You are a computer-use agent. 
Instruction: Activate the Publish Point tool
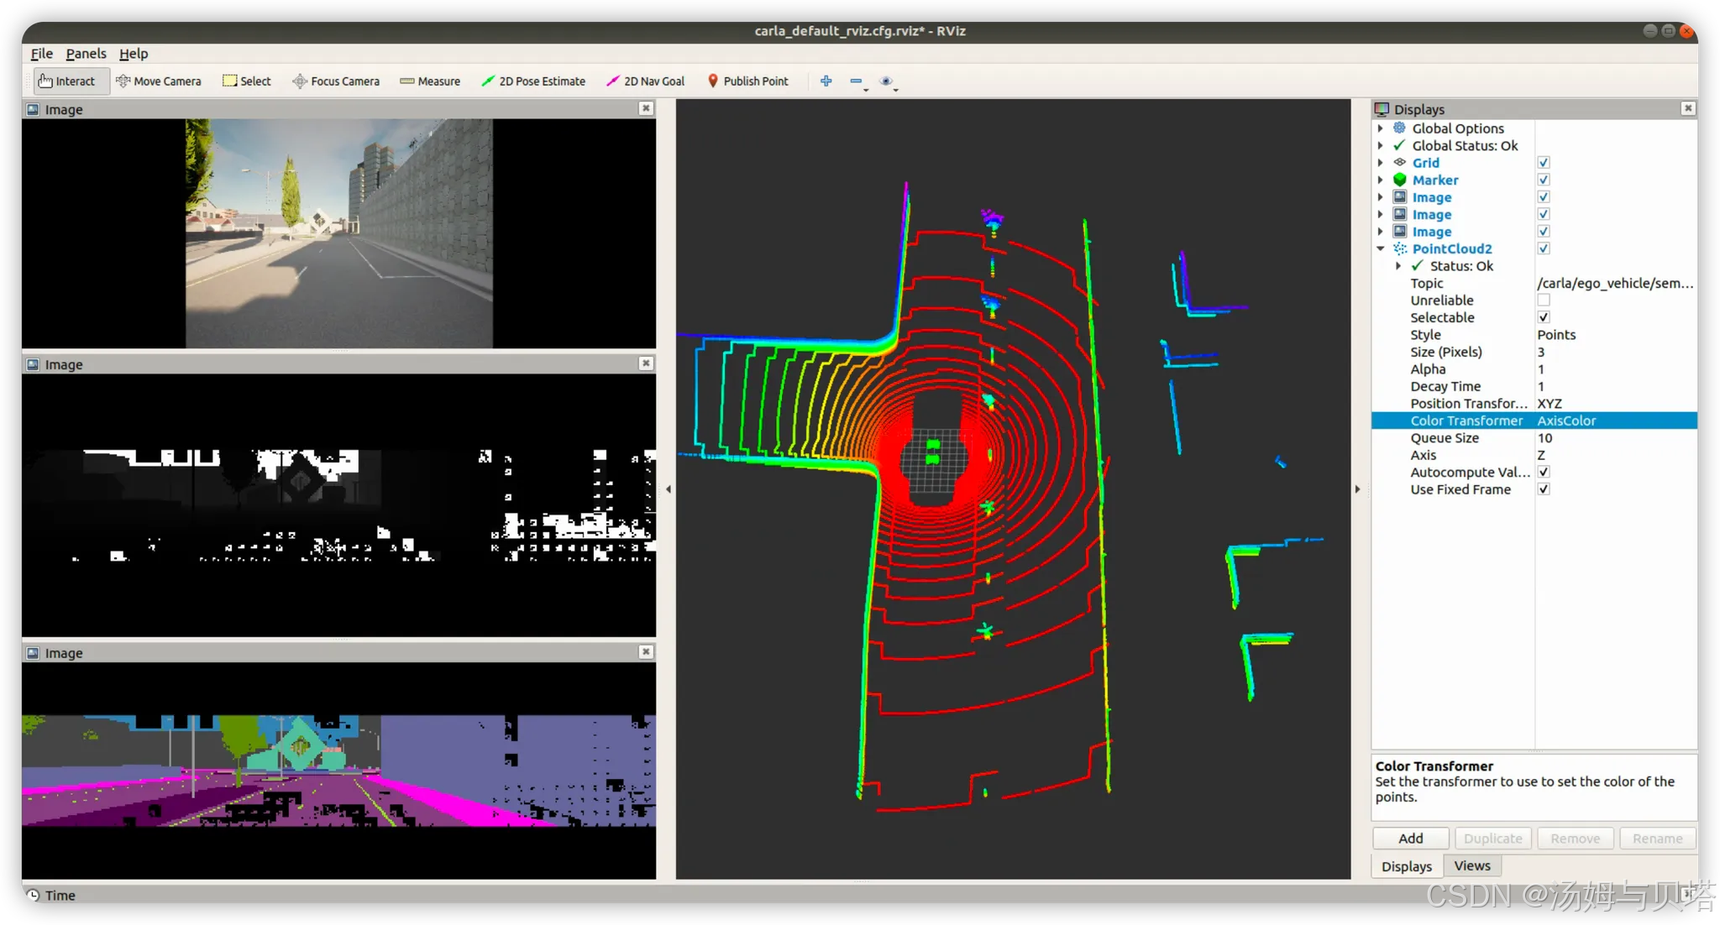747,81
